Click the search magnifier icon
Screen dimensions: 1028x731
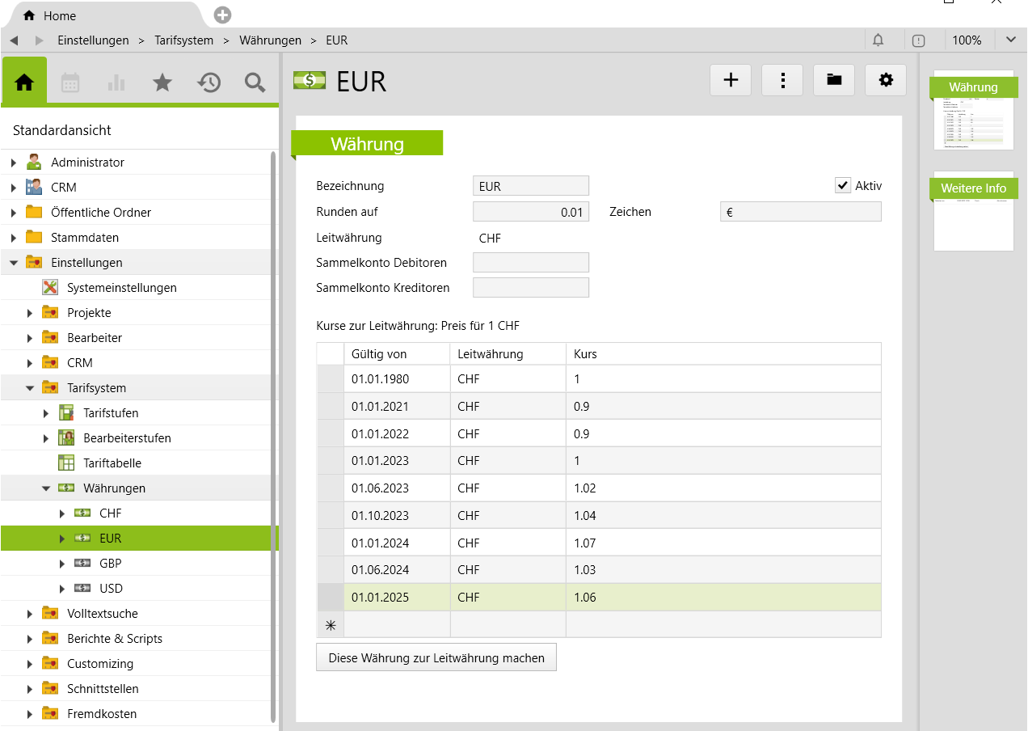pos(255,82)
